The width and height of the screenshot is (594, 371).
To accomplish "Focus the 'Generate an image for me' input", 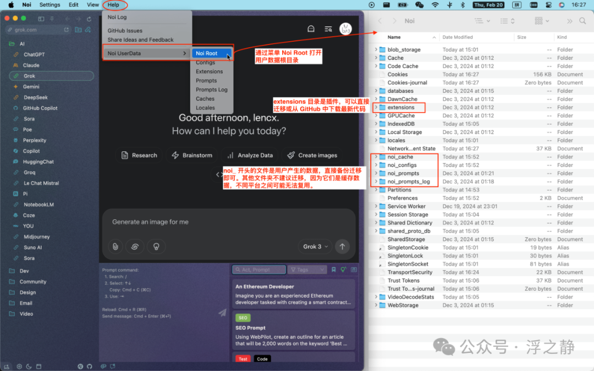I will tap(229, 222).
